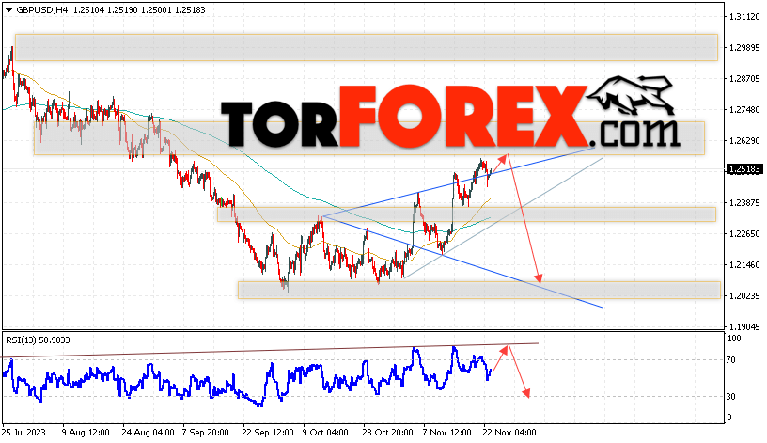
Task: Click the GBPUSD,H4 chart title text
Action: tap(42, 9)
